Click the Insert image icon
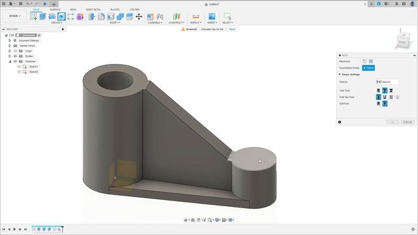418x235 pixels. pos(212,16)
